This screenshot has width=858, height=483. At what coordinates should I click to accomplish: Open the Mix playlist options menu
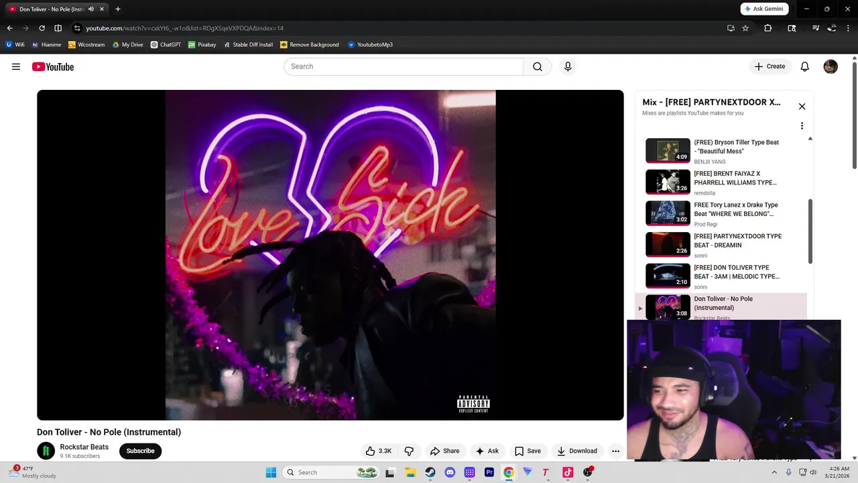802,125
